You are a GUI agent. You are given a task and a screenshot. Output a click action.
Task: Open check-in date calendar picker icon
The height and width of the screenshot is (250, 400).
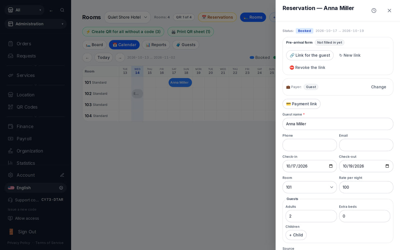[x=331, y=166]
